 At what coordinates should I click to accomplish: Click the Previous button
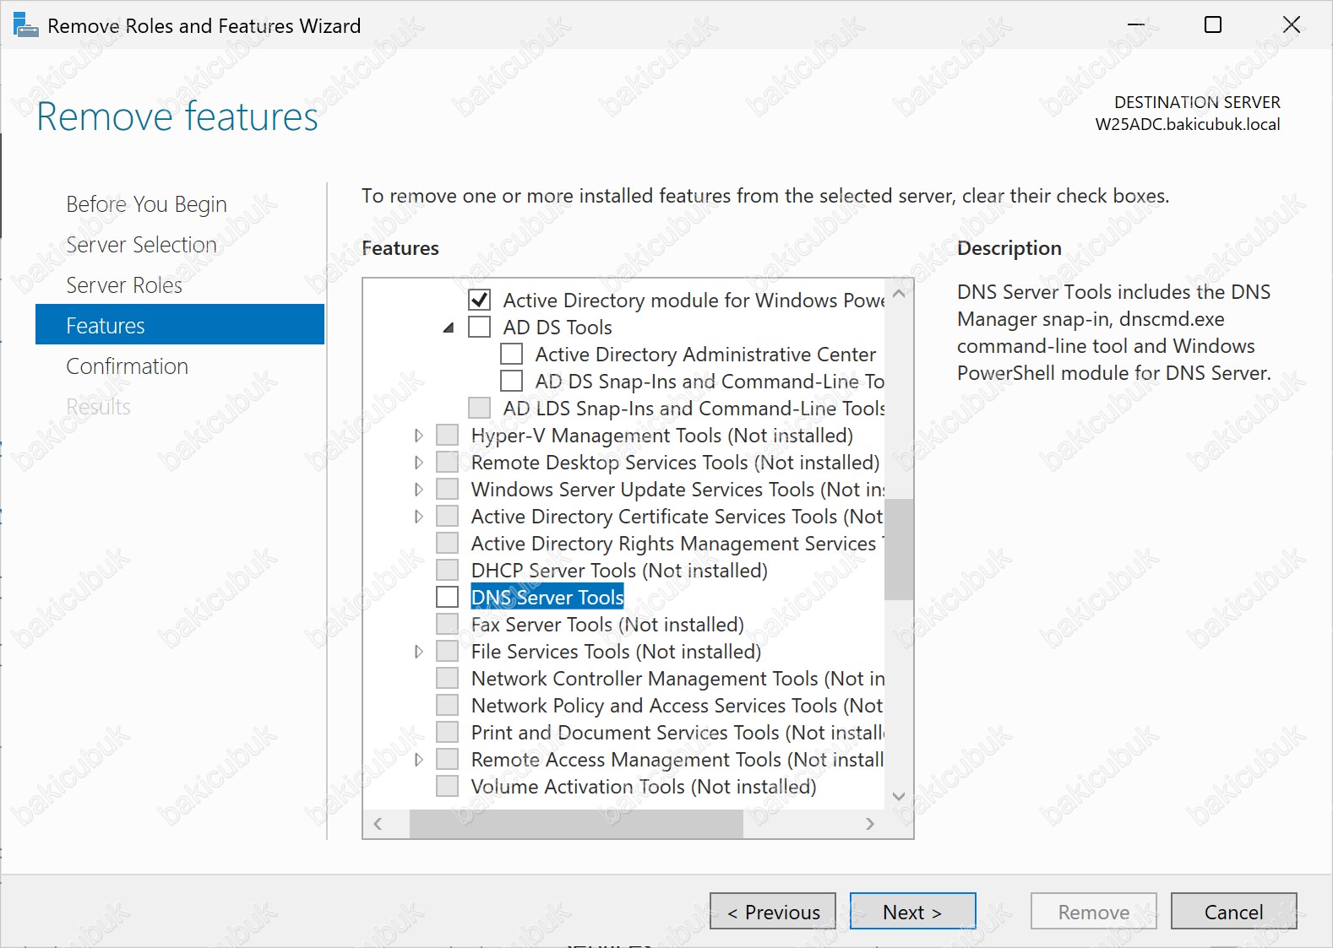(x=773, y=912)
